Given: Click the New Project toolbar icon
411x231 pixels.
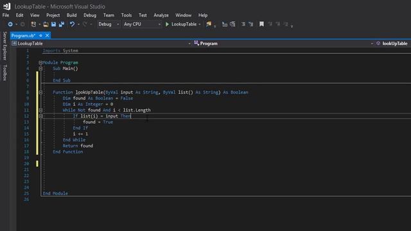Looking at the screenshot, I should coord(33,24).
